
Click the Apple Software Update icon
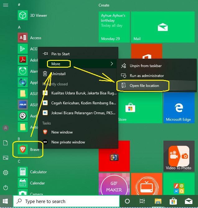(23, 82)
